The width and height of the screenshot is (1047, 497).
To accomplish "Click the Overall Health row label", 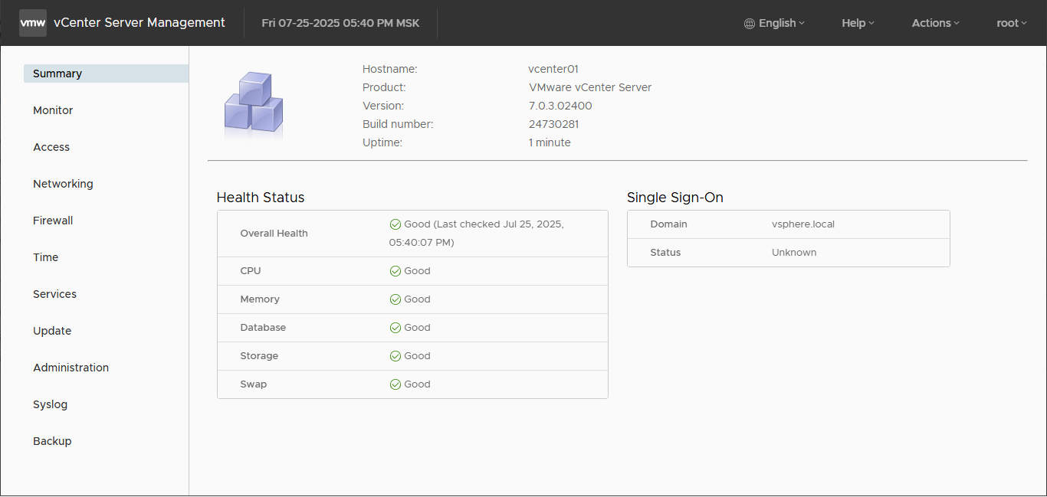I will [274, 234].
